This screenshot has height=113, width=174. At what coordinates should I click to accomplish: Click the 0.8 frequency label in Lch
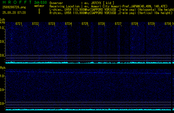click(2, 56)
